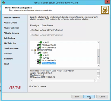Uncheck VCSClusterVlan01 under S252002VCSPOC02
This screenshot has height=101, width=111.
tap(38, 61)
